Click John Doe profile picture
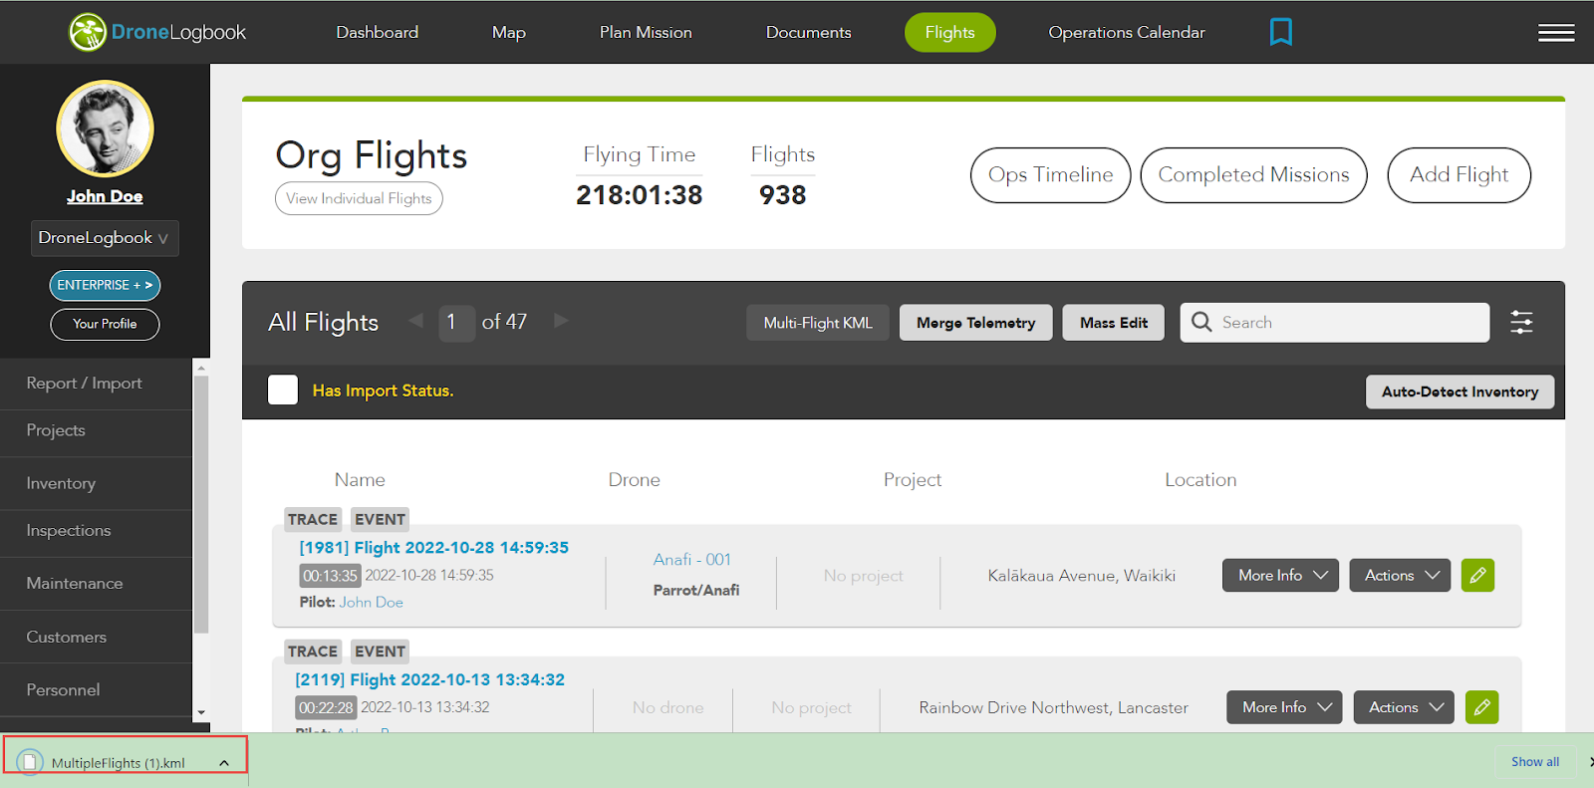 (105, 129)
